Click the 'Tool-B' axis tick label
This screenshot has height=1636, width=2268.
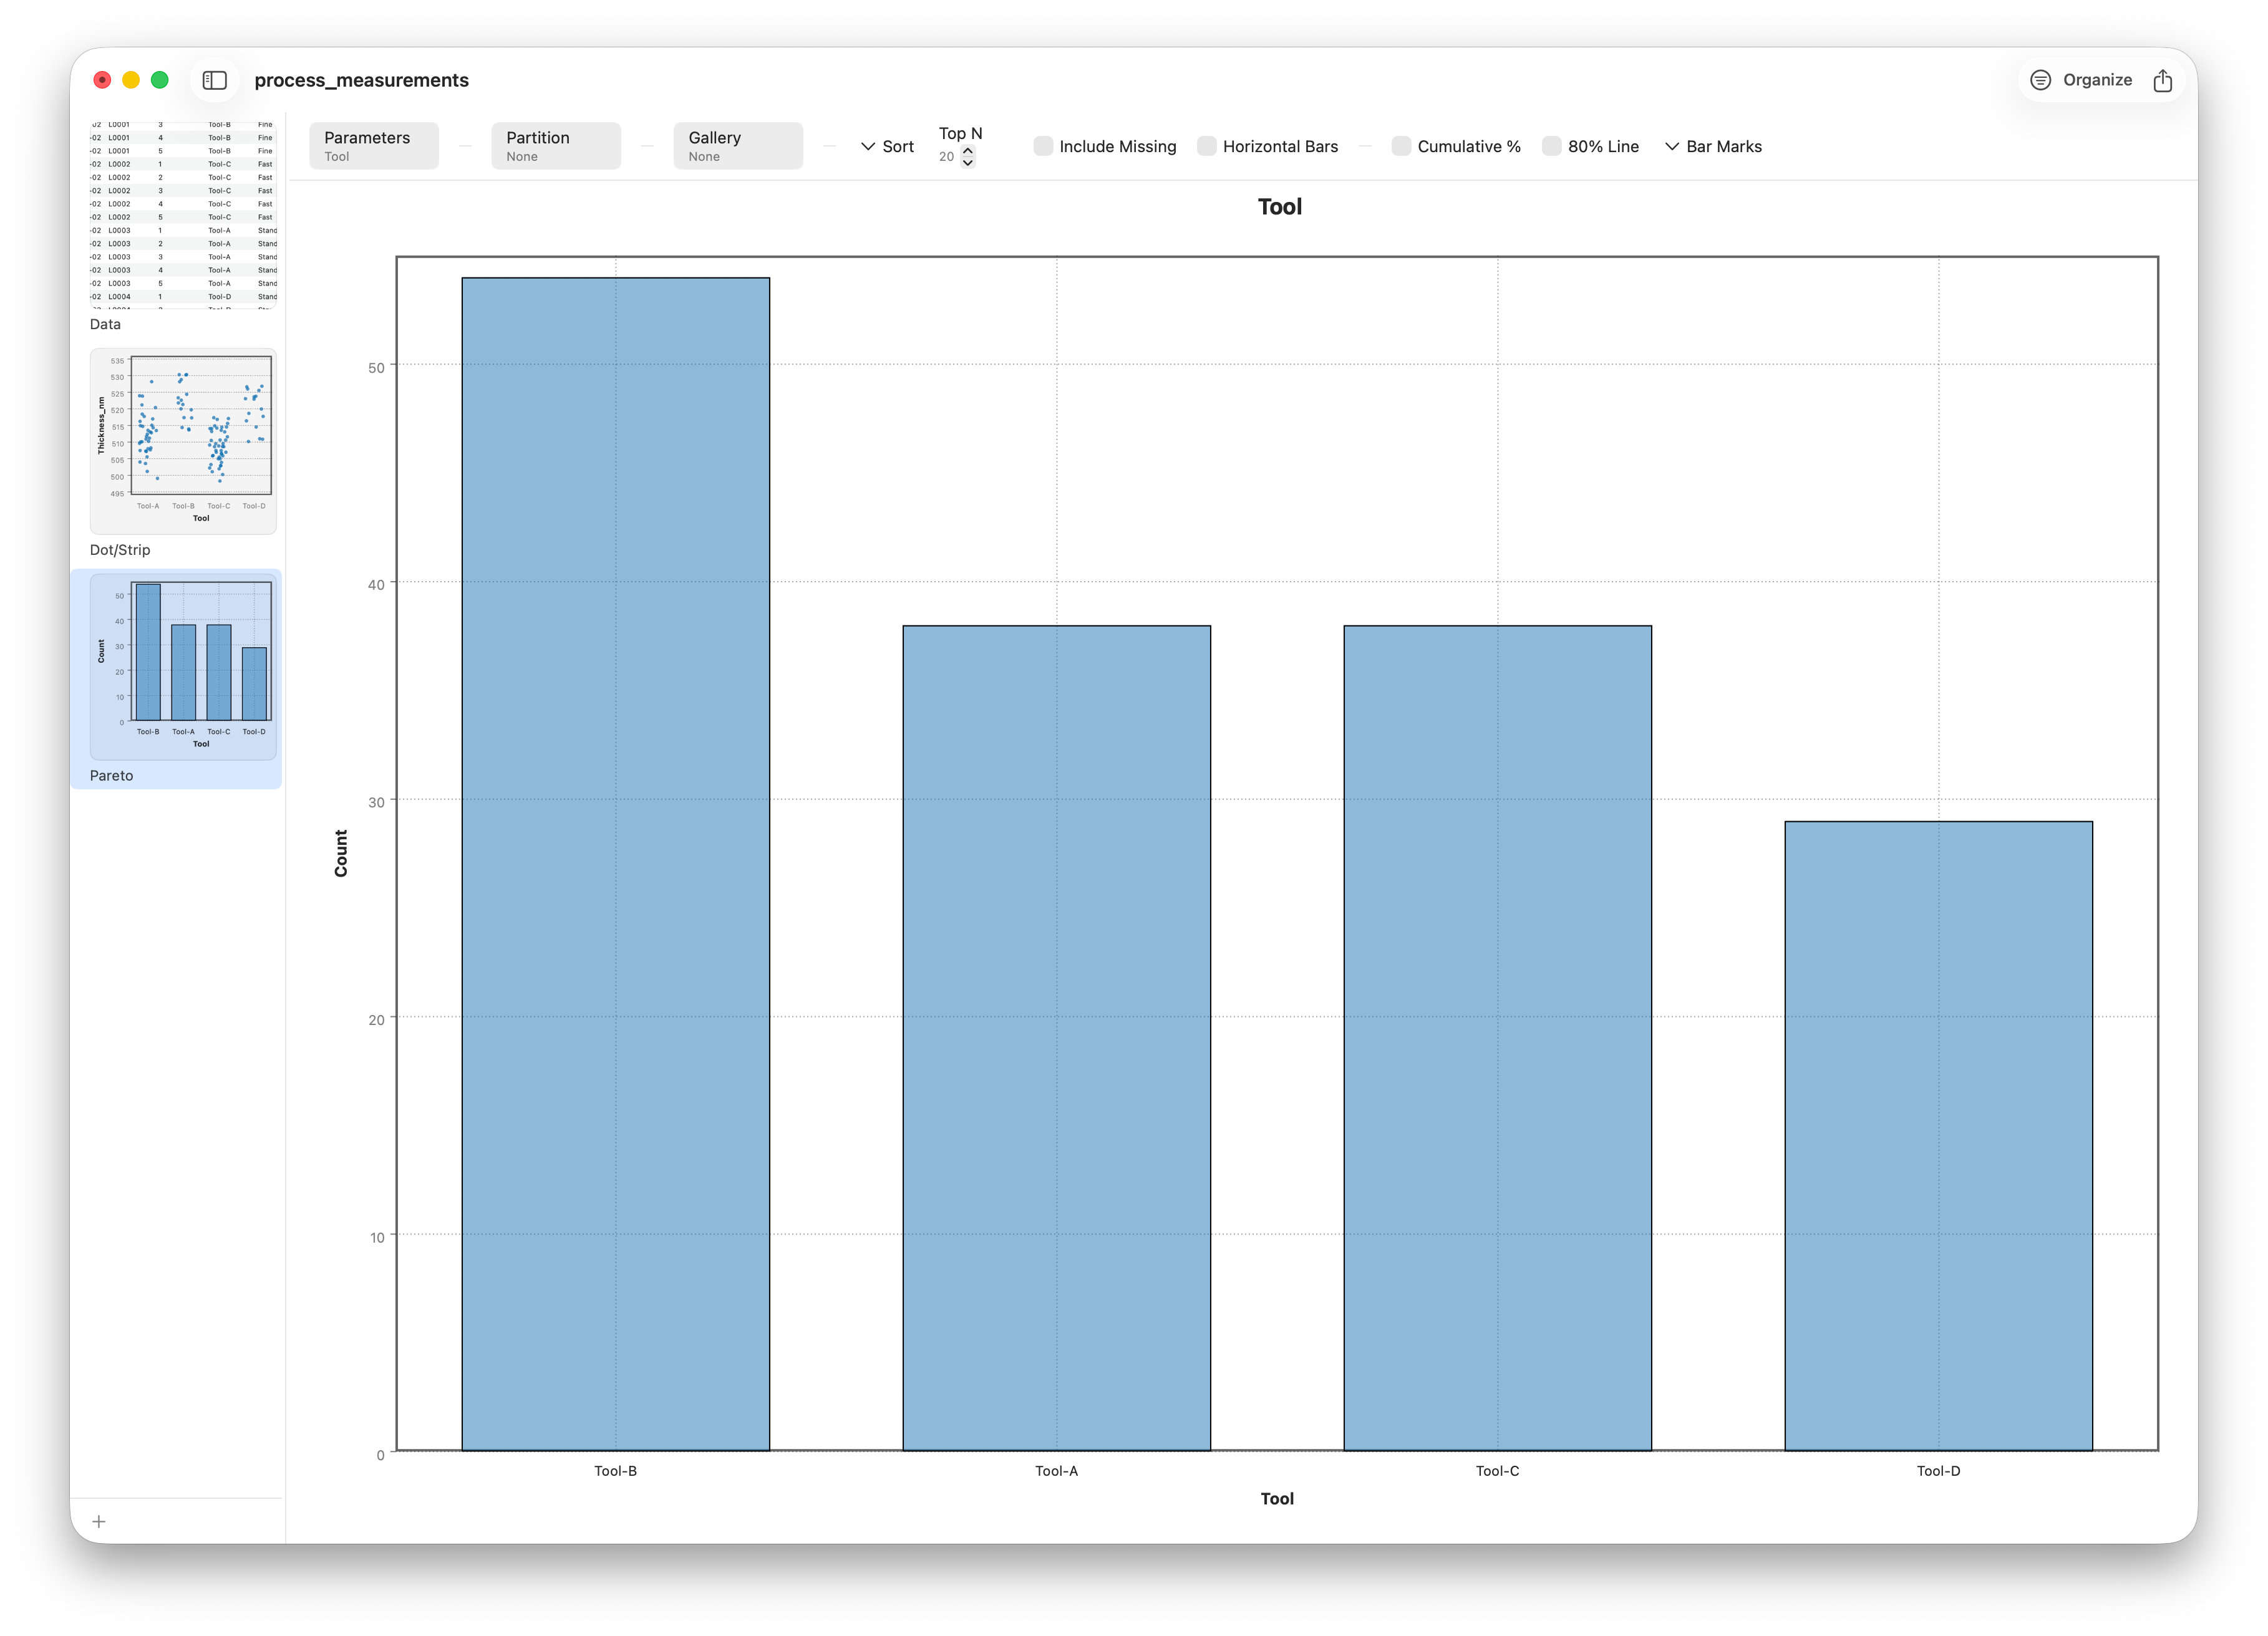tap(615, 1470)
